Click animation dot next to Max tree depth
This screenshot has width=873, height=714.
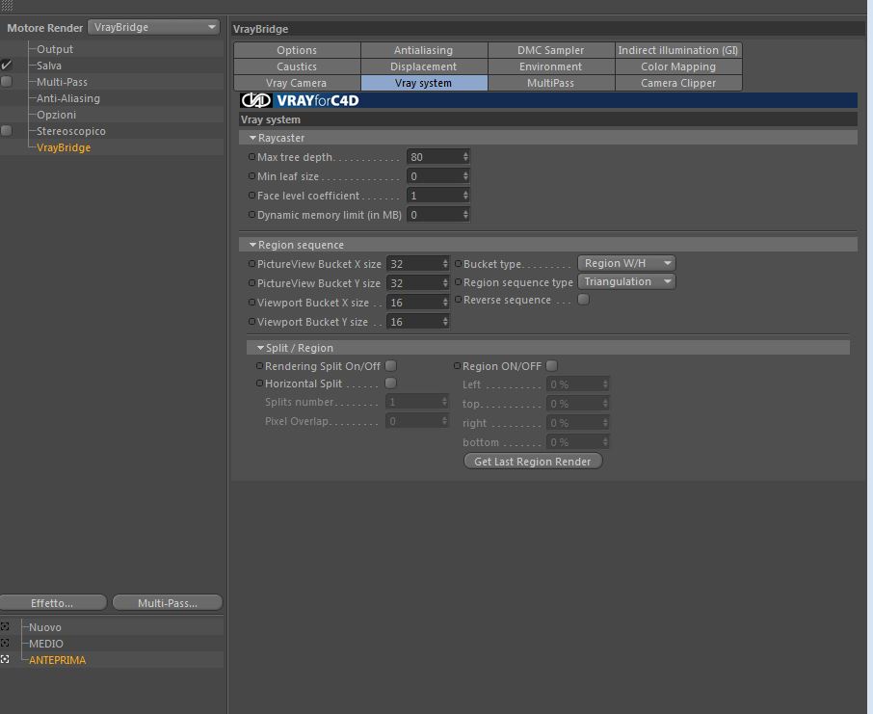click(x=251, y=157)
